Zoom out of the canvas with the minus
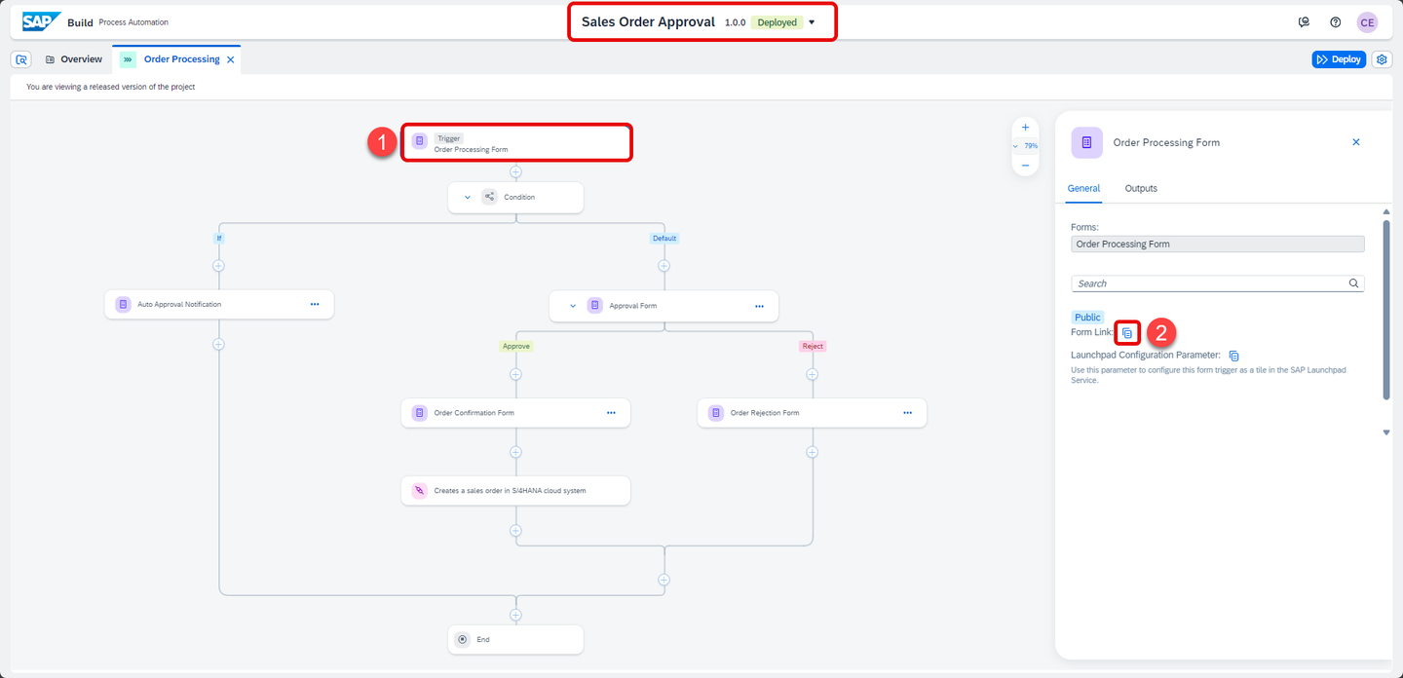Screen dimensions: 1403x678 [x=1025, y=166]
